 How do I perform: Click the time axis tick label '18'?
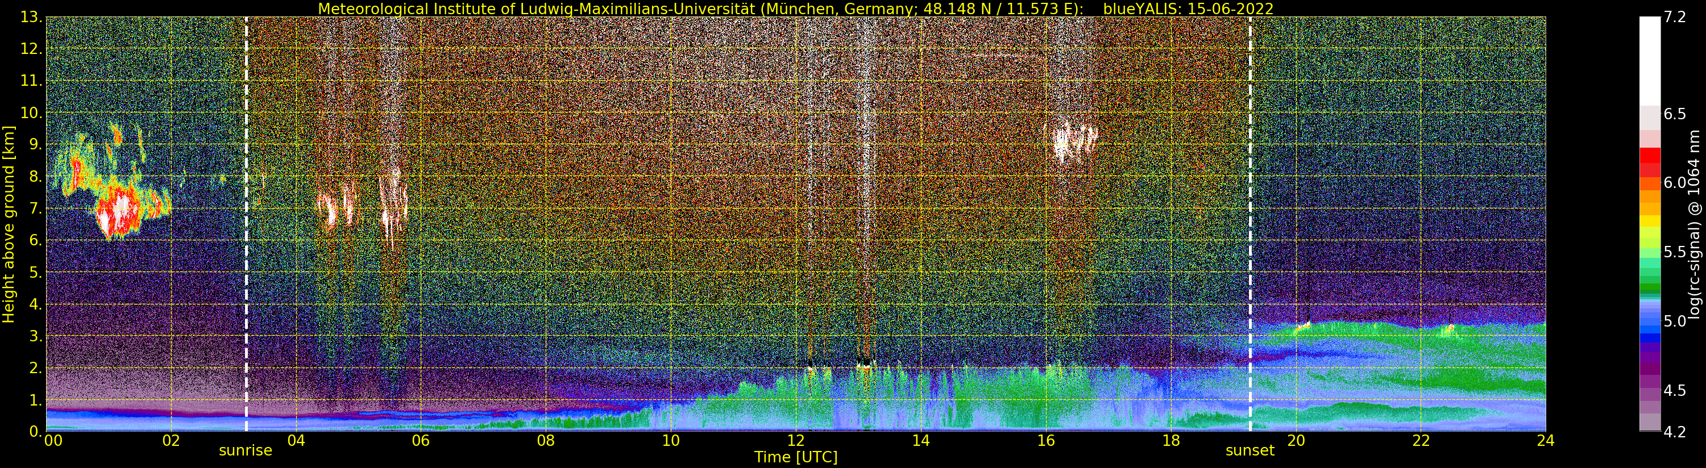1171,441
